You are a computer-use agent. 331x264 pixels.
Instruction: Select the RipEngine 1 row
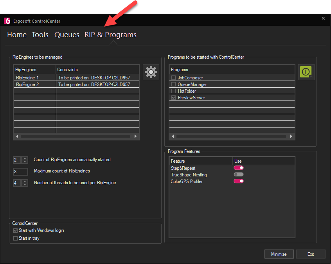click(76, 78)
